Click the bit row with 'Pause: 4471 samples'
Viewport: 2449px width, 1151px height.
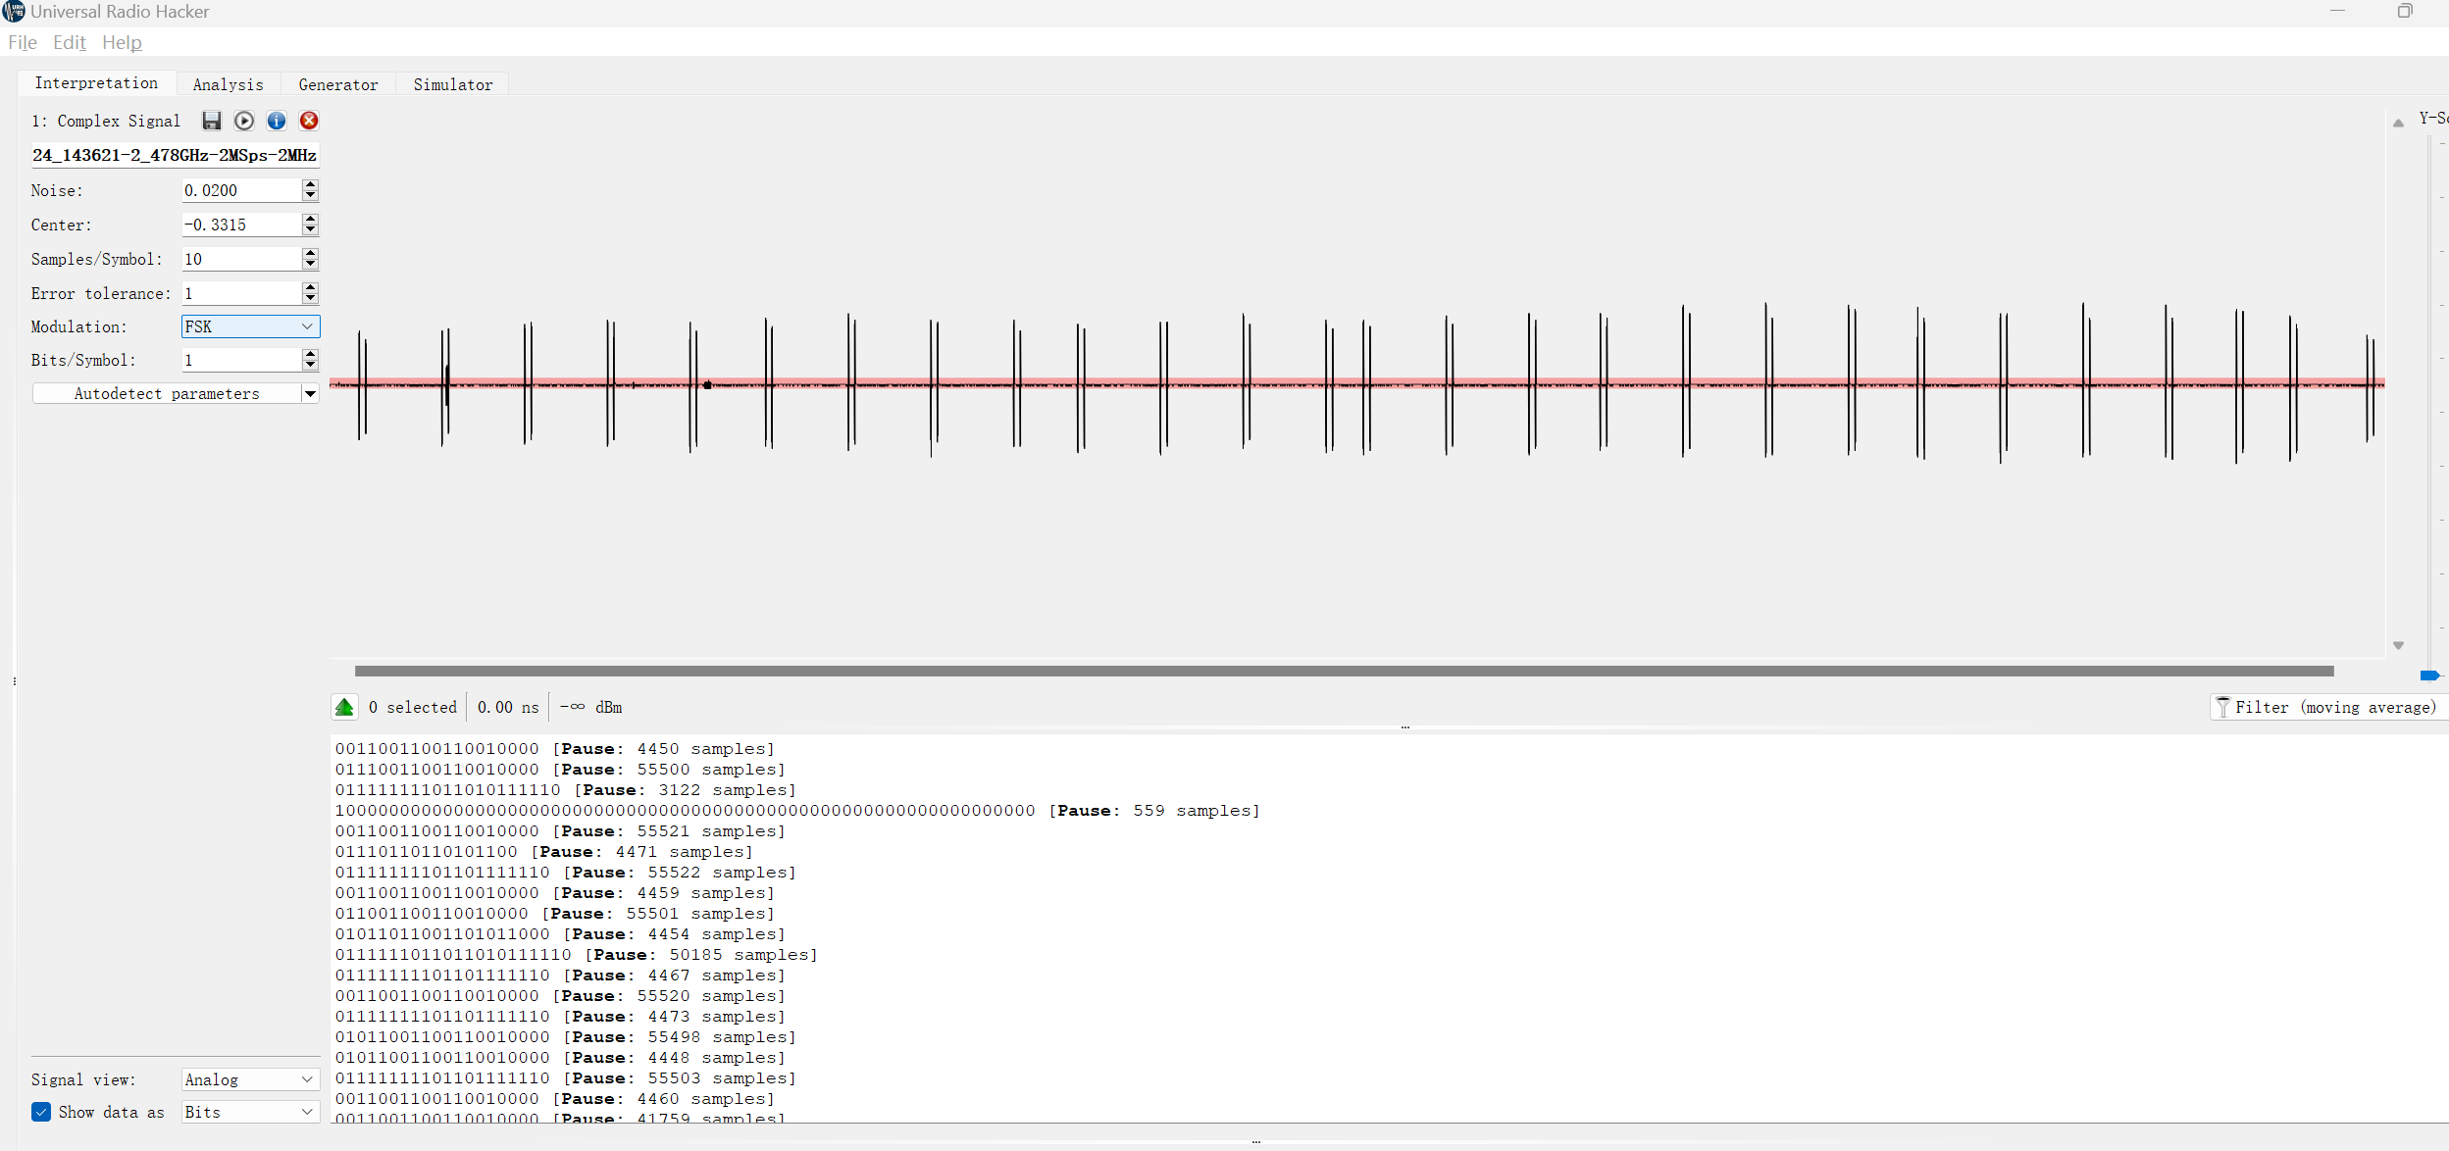544,852
